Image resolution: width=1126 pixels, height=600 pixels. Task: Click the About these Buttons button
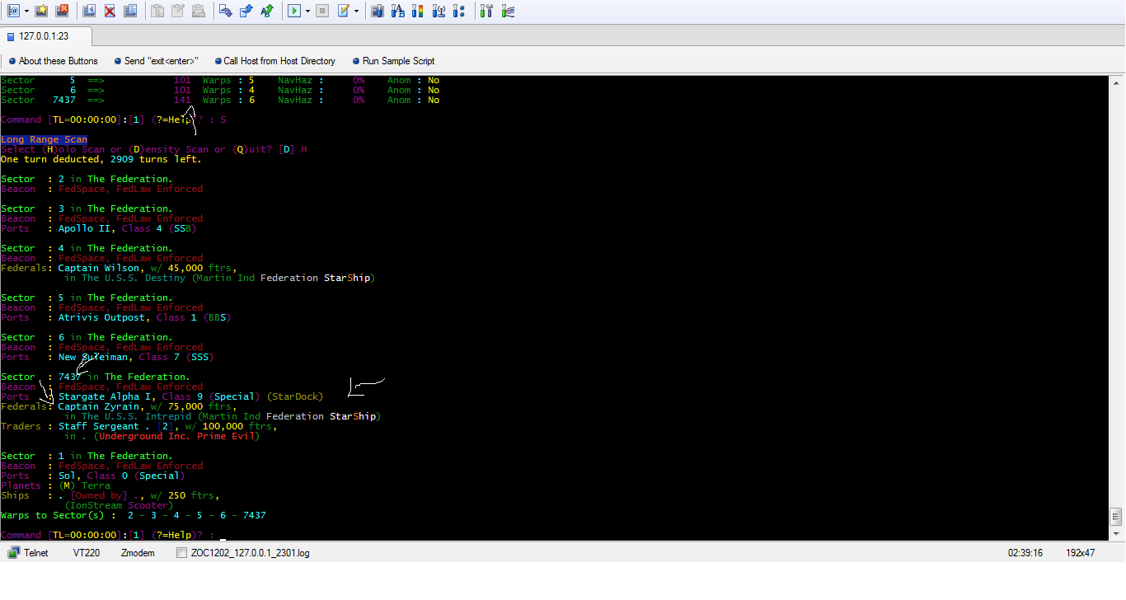[x=53, y=61]
